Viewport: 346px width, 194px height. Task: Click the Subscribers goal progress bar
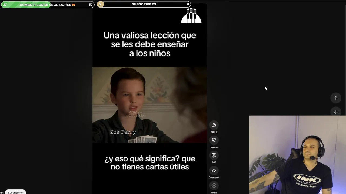(144, 4)
